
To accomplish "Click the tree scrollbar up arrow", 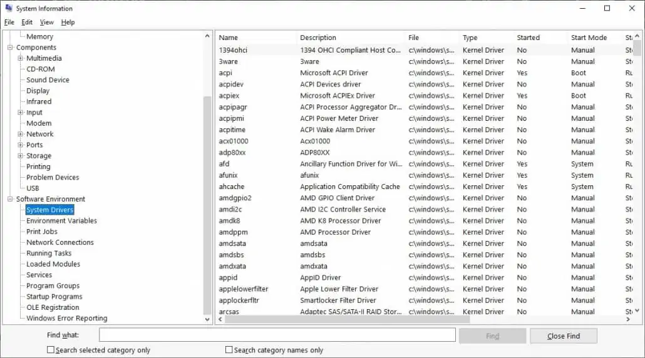I will coord(207,36).
